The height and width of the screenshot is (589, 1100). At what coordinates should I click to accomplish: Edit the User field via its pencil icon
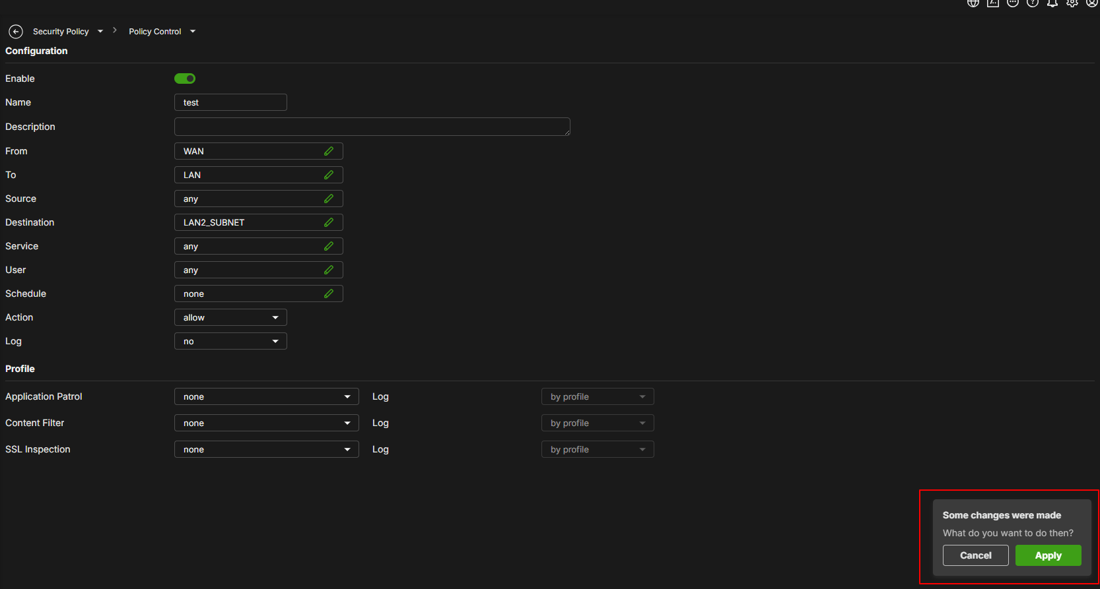coord(329,270)
